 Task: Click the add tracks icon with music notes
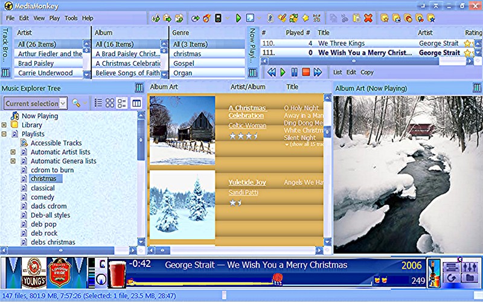click(156, 18)
